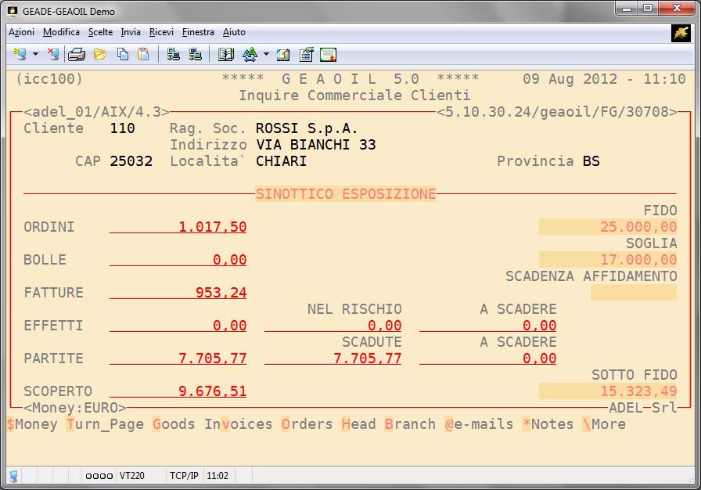The width and height of the screenshot is (701, 490).
Task: Open the Finestra menu
Action: pos(198,32)
